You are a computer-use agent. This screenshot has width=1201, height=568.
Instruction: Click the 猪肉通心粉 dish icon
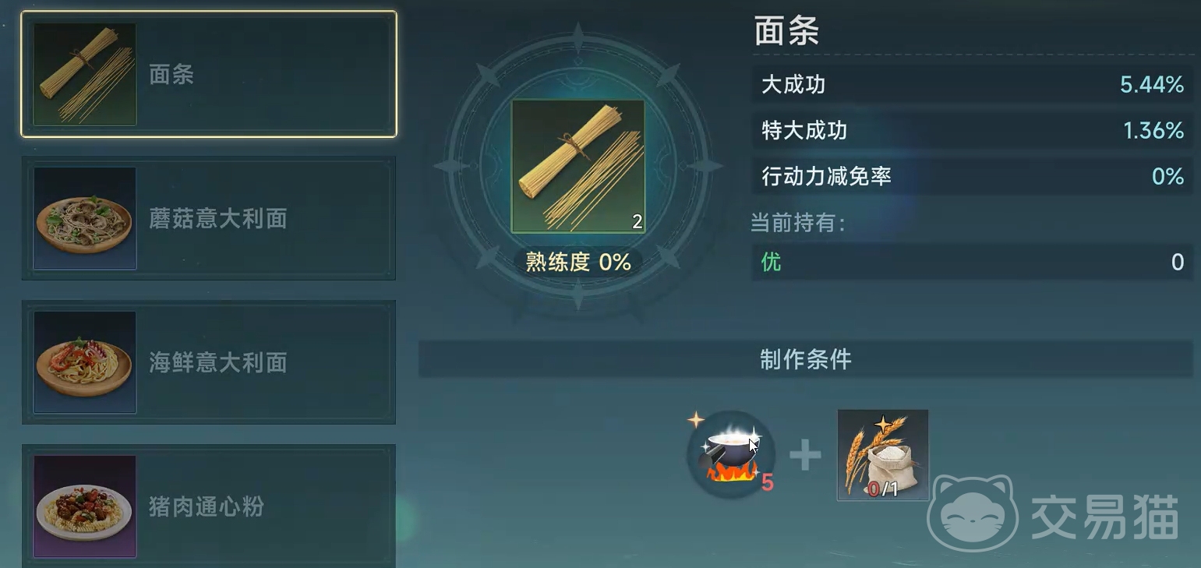pyautogui.click(x=85, y=506)
